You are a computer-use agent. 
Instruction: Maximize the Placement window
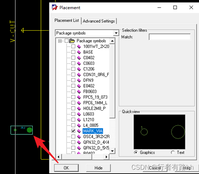[175, 7]
